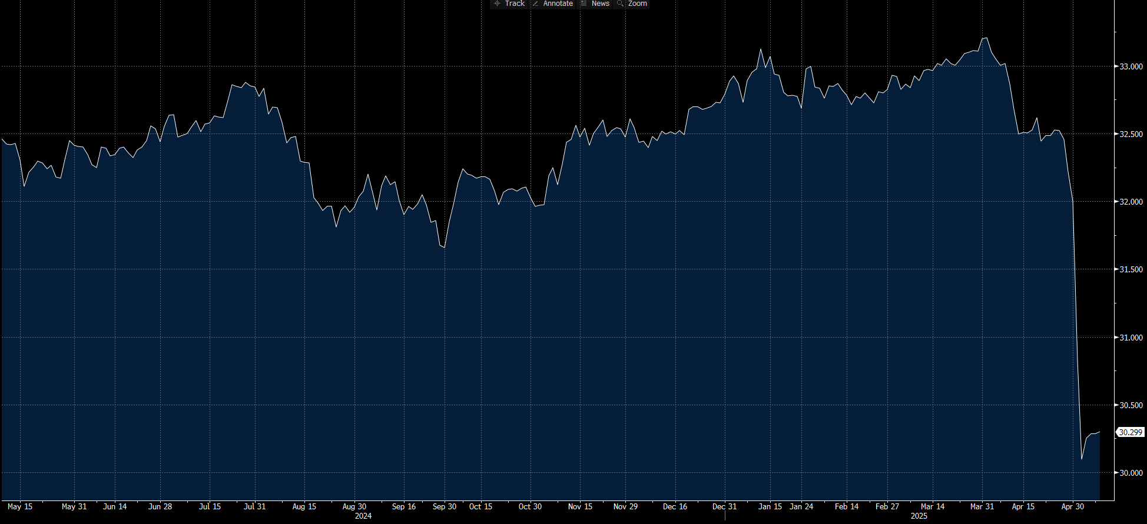Click the Oct 15 date label
Viewport: 1147px width, 524px height.
click(x=480, y=506)
